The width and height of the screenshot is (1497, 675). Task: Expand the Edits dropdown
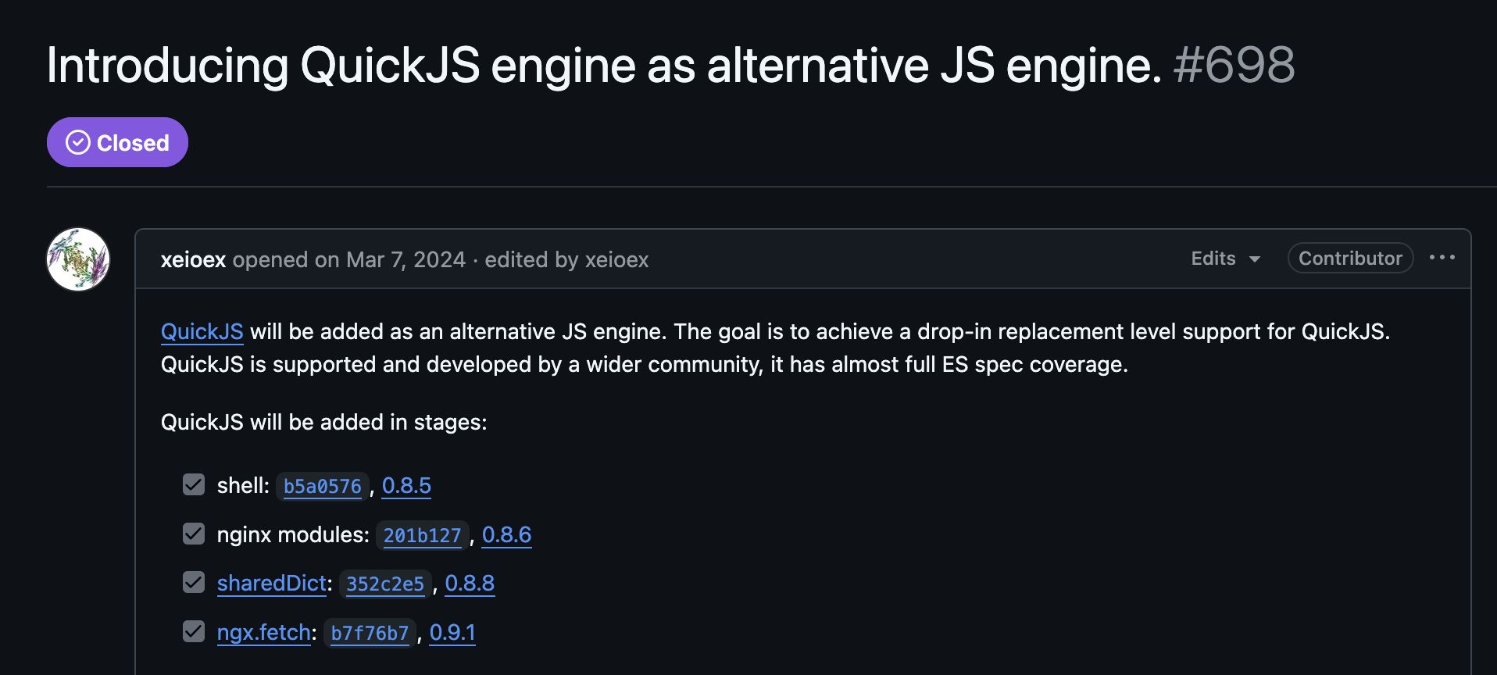[x=1212, y=258]
